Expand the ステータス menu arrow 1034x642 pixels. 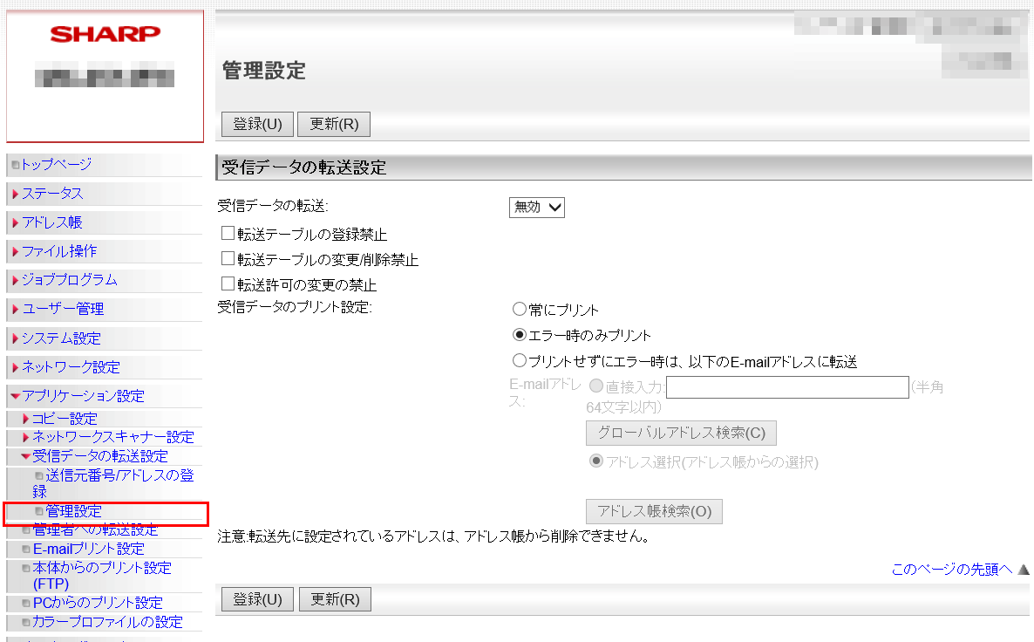(16, 194)
